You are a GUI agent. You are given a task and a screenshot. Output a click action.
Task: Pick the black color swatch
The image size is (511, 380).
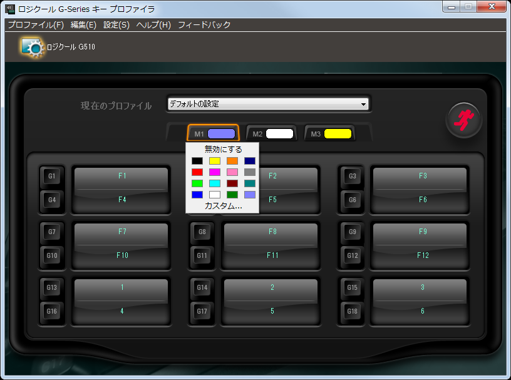pos(197,161)
